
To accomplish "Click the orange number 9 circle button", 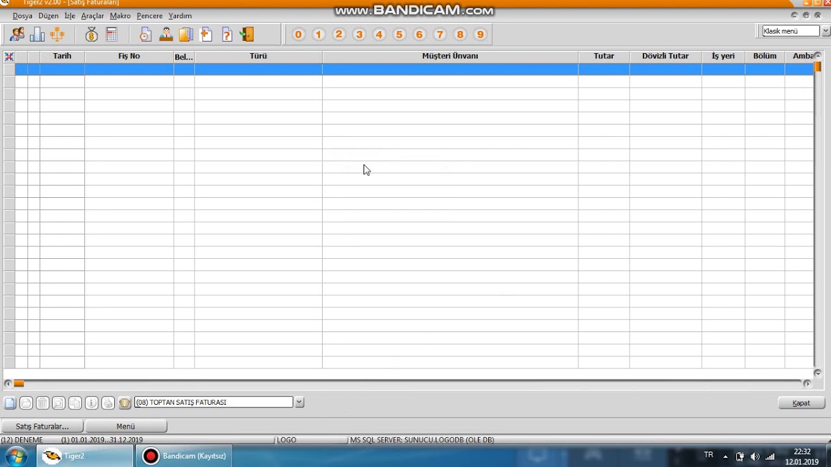I will pyautogui.click(x=480, y=34).
